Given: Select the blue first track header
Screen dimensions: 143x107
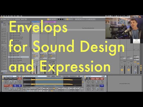Looking at the screenshot, I should (35, 22).
